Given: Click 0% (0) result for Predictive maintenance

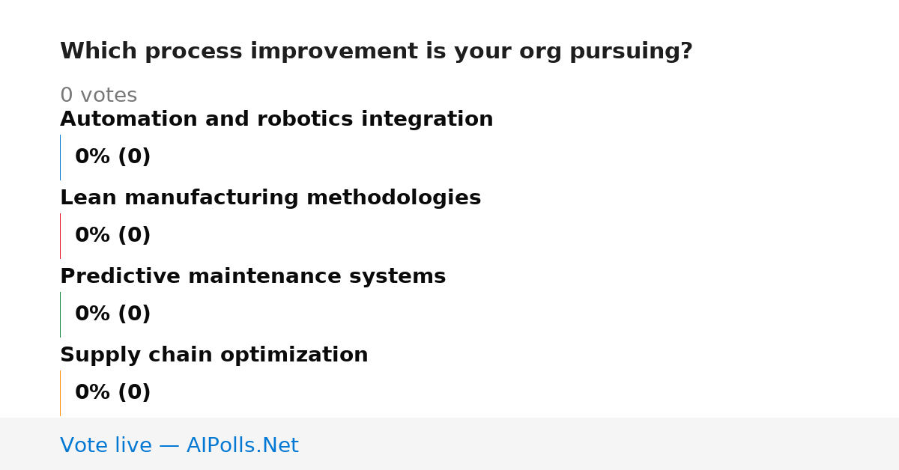Looking at the screenshot, I should point(113,314).
